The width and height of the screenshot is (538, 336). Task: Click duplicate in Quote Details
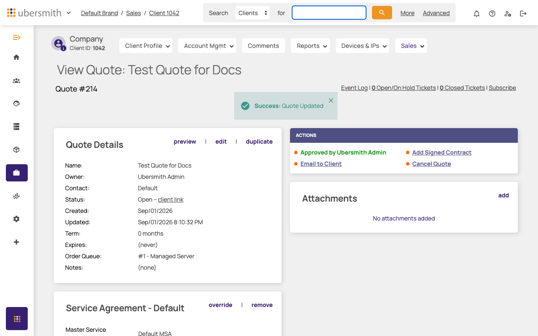tap(259, 142)
